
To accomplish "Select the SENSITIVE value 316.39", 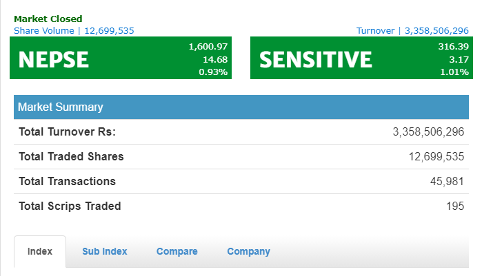I will (x=453, y=46).
